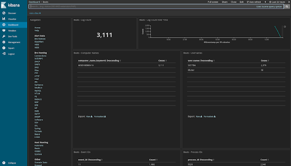The height and width of the screenshot is (166, 291).
Task: Open HTTP navigation link
Action: (x=37, y=76)
